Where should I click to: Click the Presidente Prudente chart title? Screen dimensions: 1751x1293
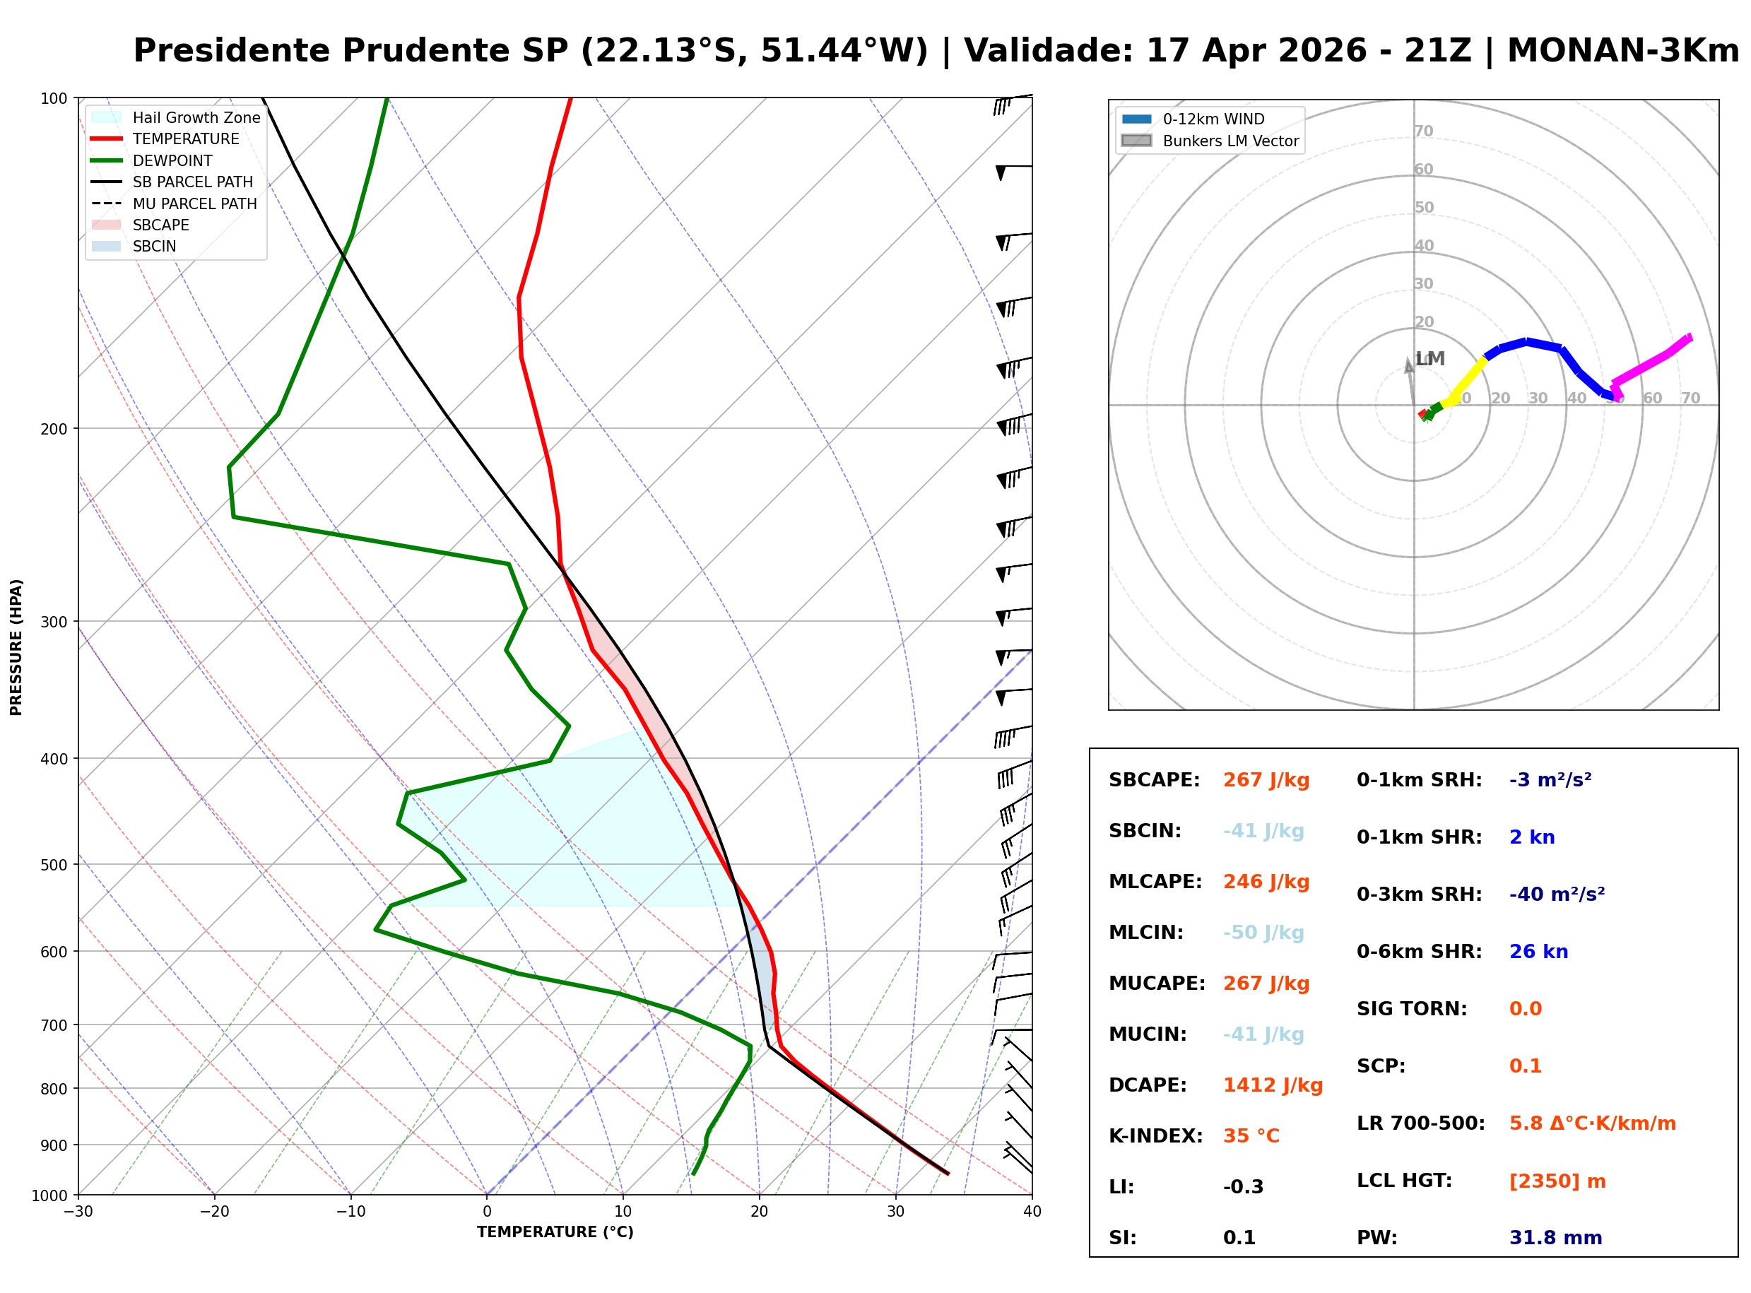coord(936,51)
